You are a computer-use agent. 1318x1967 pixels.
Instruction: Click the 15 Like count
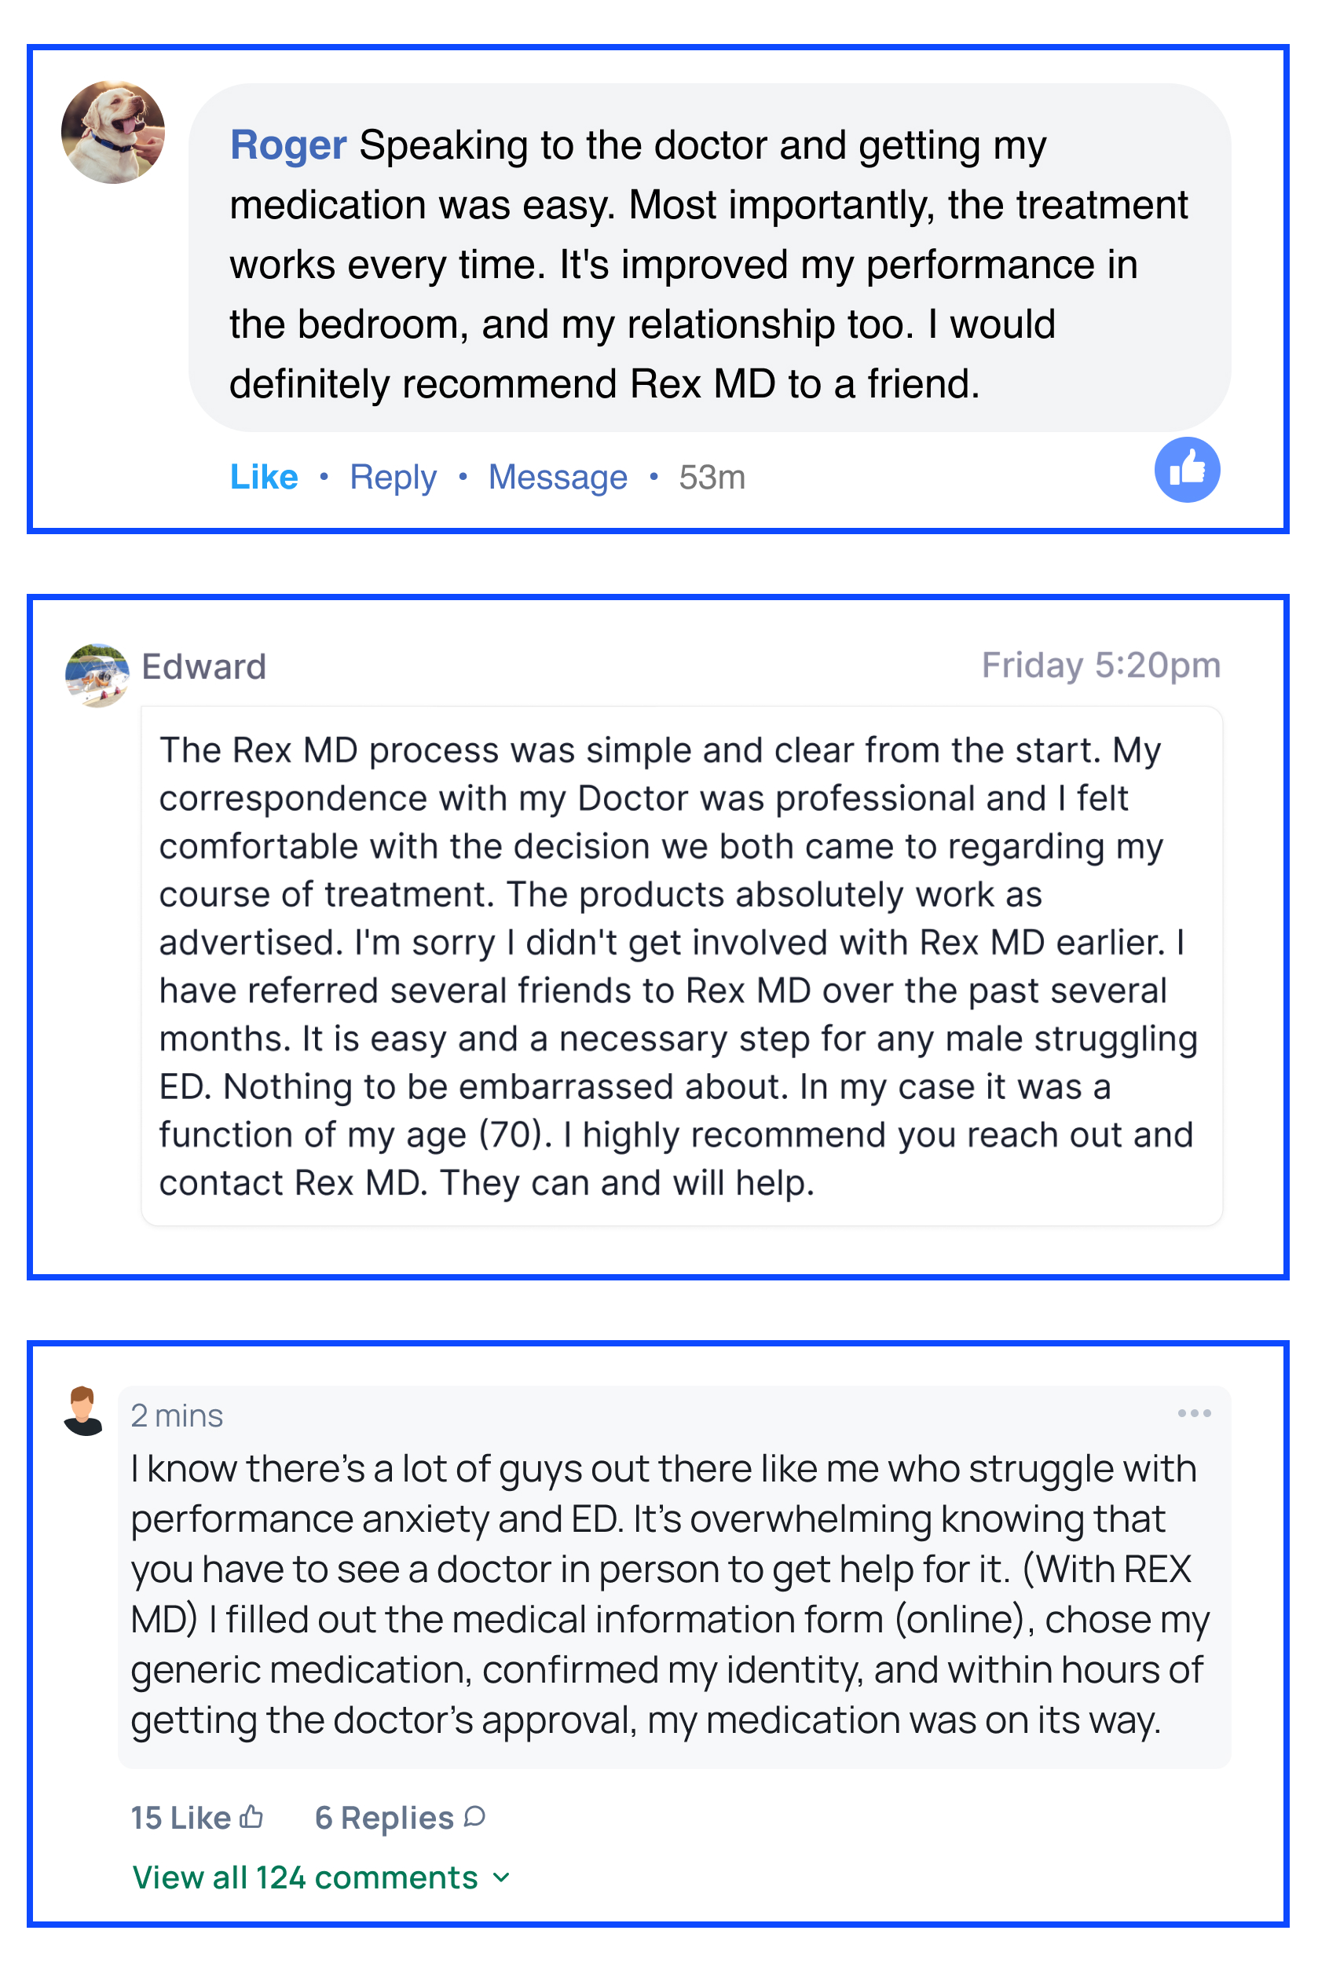(181, 1818)
